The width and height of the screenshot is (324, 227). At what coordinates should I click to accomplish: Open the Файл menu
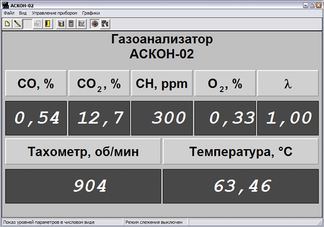tap(9, 13)
